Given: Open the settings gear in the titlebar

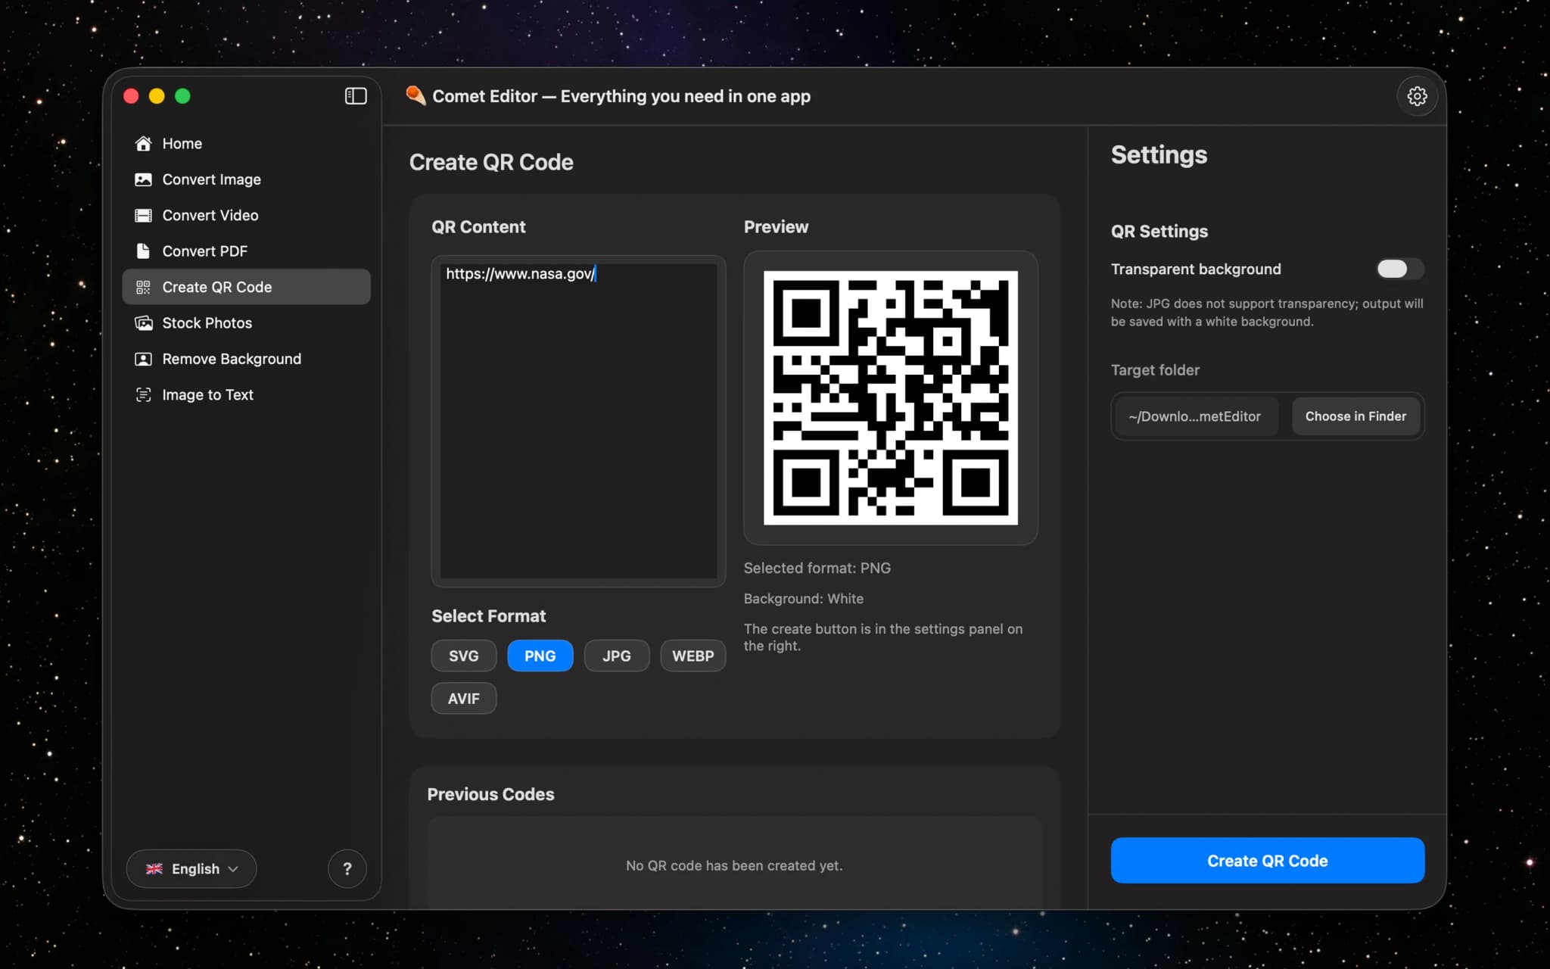Looking at the screenshot, I should point(1417,96).
